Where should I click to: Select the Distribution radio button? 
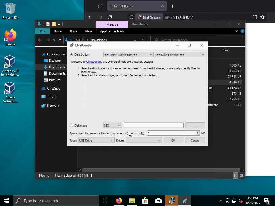71,54
